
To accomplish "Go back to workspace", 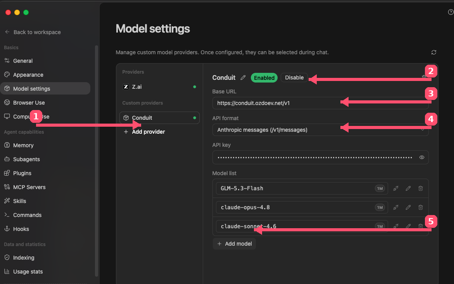I will (x=33, y=32).
